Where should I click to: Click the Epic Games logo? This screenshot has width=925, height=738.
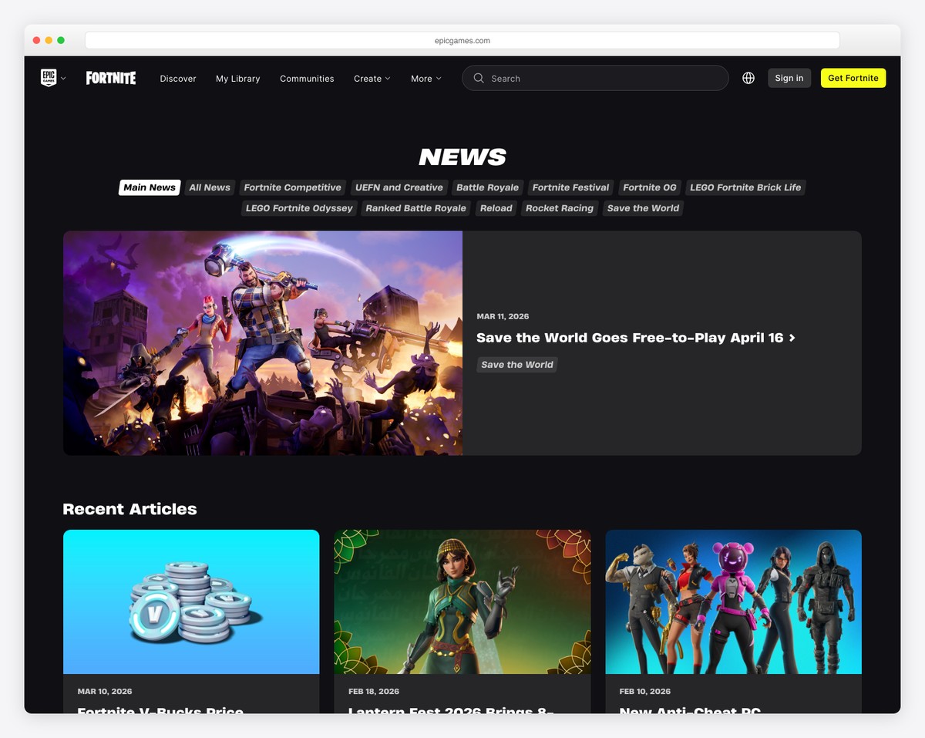[x=47, y=78]
